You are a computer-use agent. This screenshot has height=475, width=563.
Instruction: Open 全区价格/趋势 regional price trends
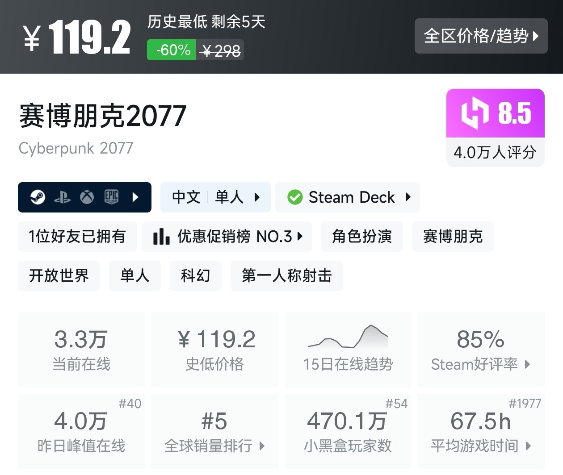(x=481, y=36)
